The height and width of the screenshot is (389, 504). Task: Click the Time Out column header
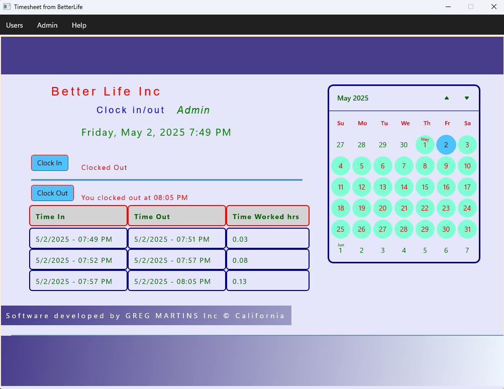click(176, 216)
